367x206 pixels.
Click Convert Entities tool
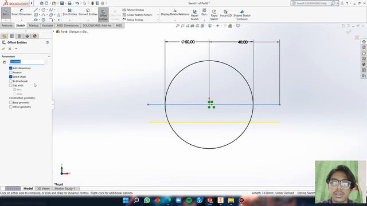click(88, 12)
